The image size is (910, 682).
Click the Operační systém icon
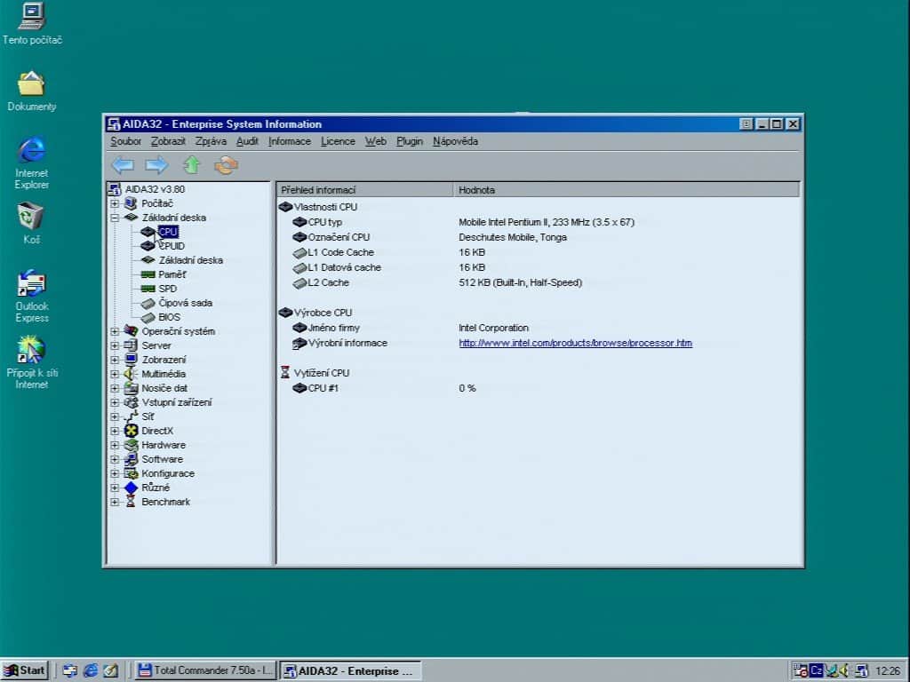click(x=132, y=331)
